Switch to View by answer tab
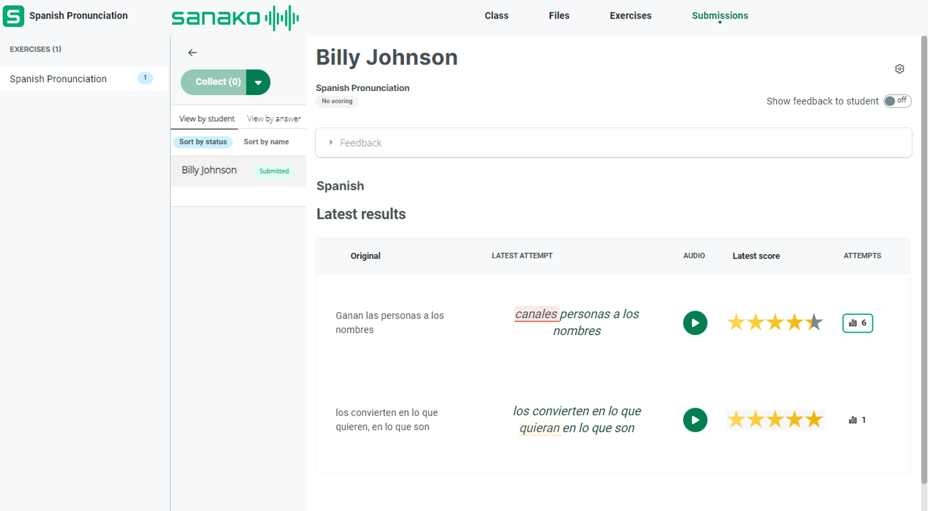The width and height of the screenshot is (928, 511). click(273, 119)
